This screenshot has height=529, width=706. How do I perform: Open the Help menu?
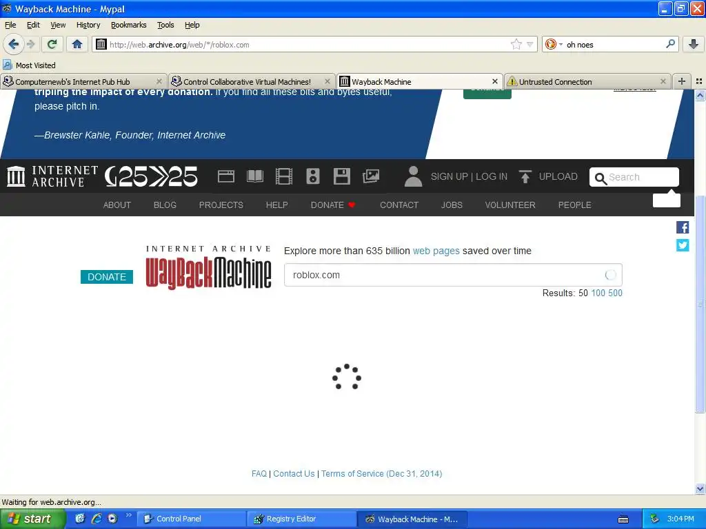pyautogui.click(x=192, y=25)
